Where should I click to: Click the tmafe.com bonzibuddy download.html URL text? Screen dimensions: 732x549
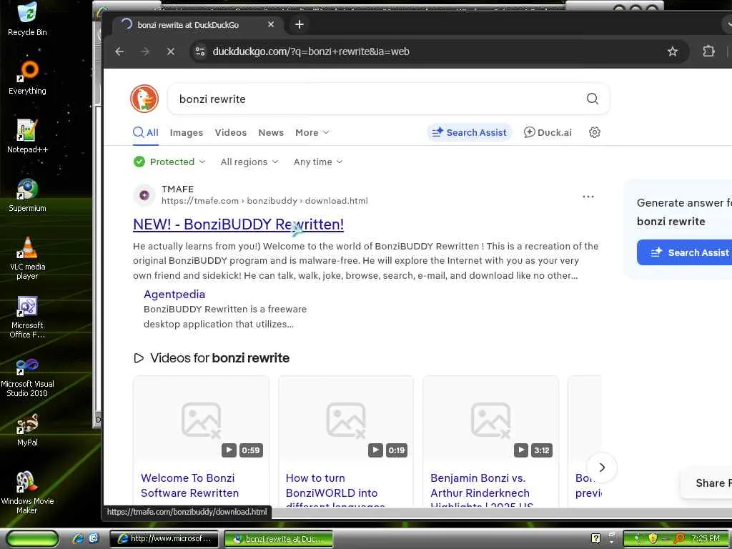(x=264, y=201)
